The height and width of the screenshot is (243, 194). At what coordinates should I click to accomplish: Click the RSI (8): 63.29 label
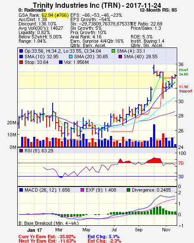[x=39, y=151]
